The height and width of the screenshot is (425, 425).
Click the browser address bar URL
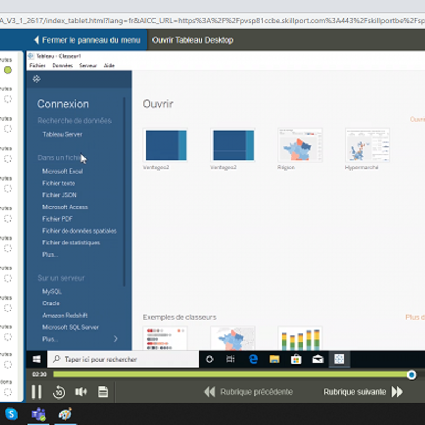(212, 21)
